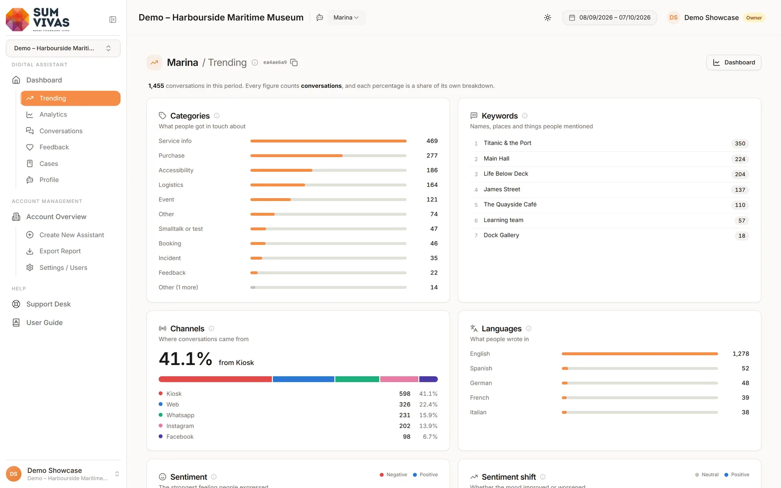Collapse the sidebar panel icon
This screenshot has width=781, height=488.
[113, 20]
